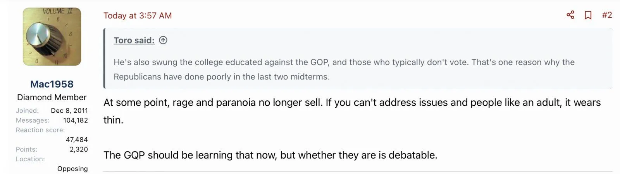Viewport: 620px width, 174px height.
Task: Click the "Diamond Member" user title
Action: point(52,97)
